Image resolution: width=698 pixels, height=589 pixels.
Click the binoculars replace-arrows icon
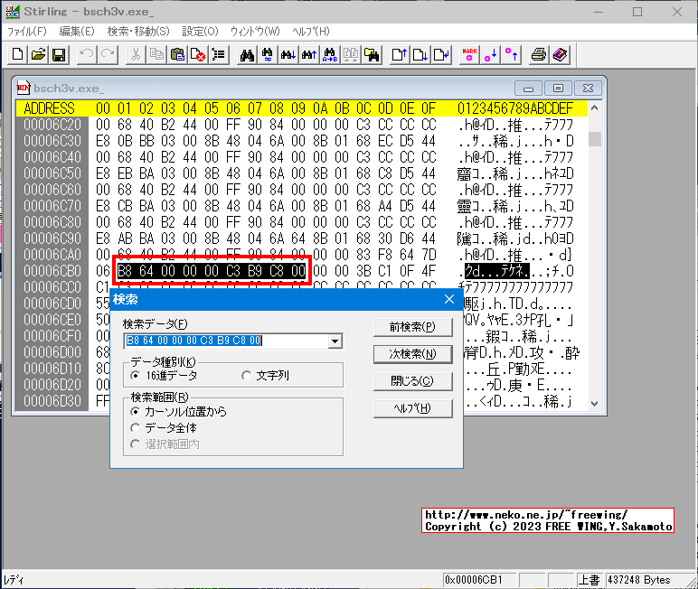coord(268,55)
